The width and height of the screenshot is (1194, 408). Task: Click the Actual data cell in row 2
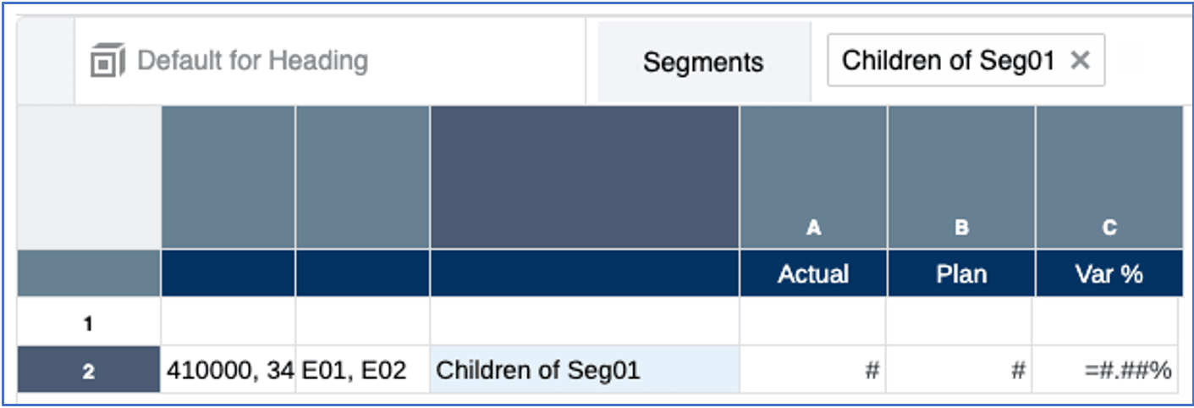coord(813,370)
